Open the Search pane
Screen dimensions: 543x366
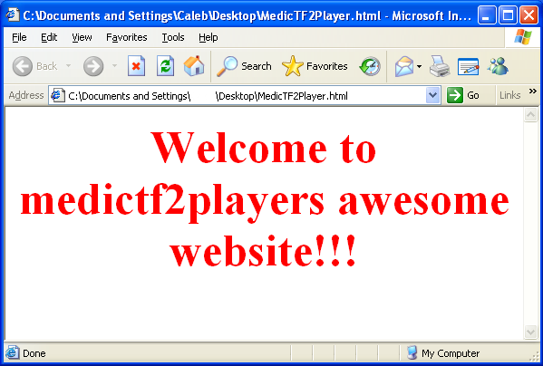(x=244, y=66)
